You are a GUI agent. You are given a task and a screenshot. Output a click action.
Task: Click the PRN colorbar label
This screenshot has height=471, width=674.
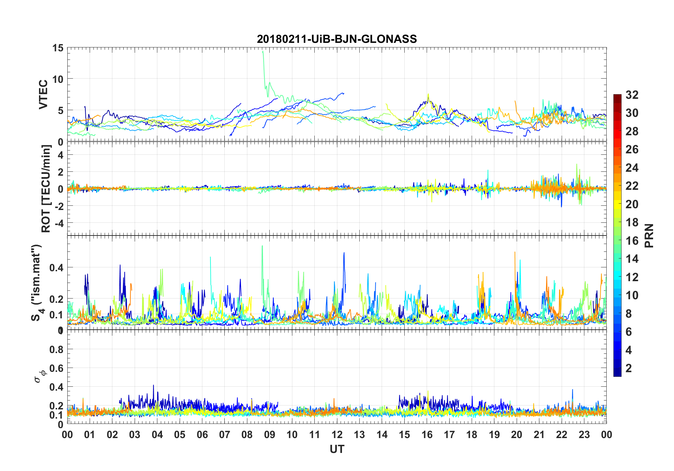649,235
